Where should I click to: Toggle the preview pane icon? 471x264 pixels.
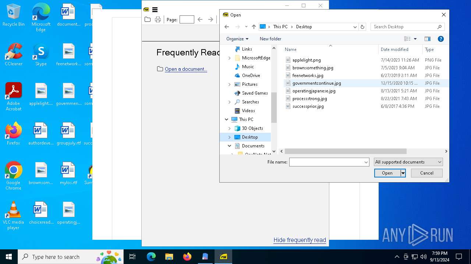[428, 39]
